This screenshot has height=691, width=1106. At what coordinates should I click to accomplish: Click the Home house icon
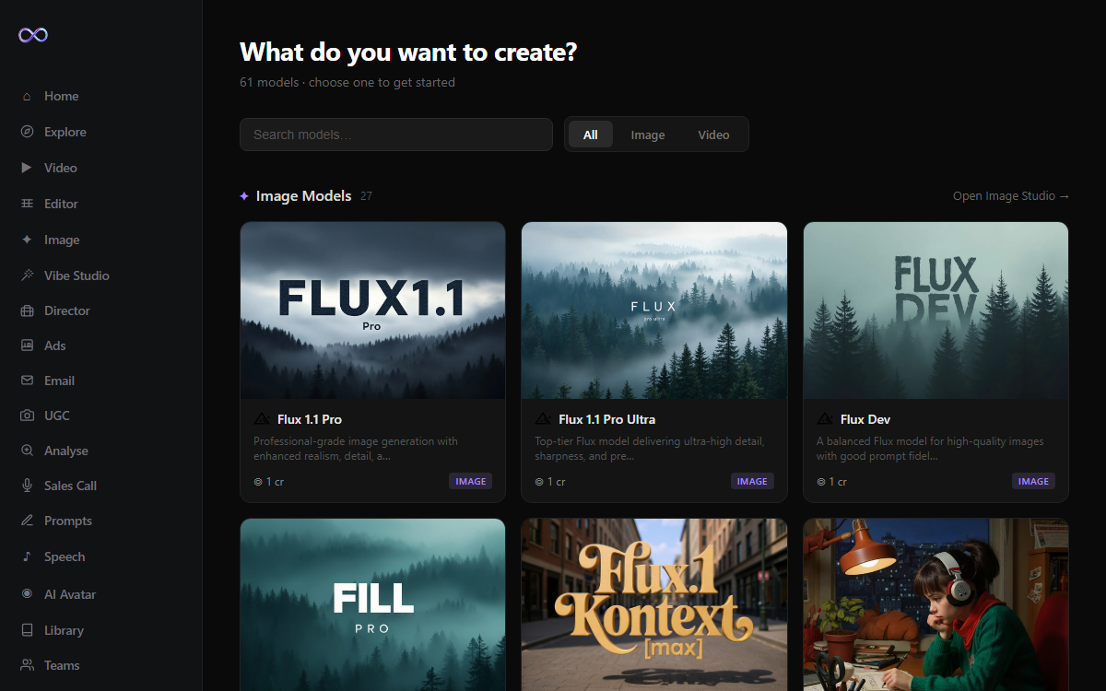tap(27, 96)
